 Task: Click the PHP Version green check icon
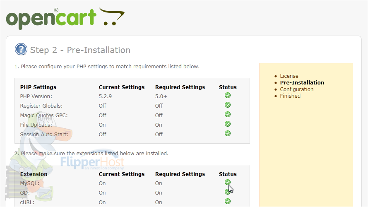[x=228, y=95]
